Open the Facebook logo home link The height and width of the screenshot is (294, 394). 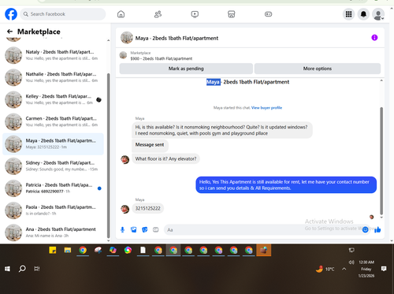tap(11, 14)
